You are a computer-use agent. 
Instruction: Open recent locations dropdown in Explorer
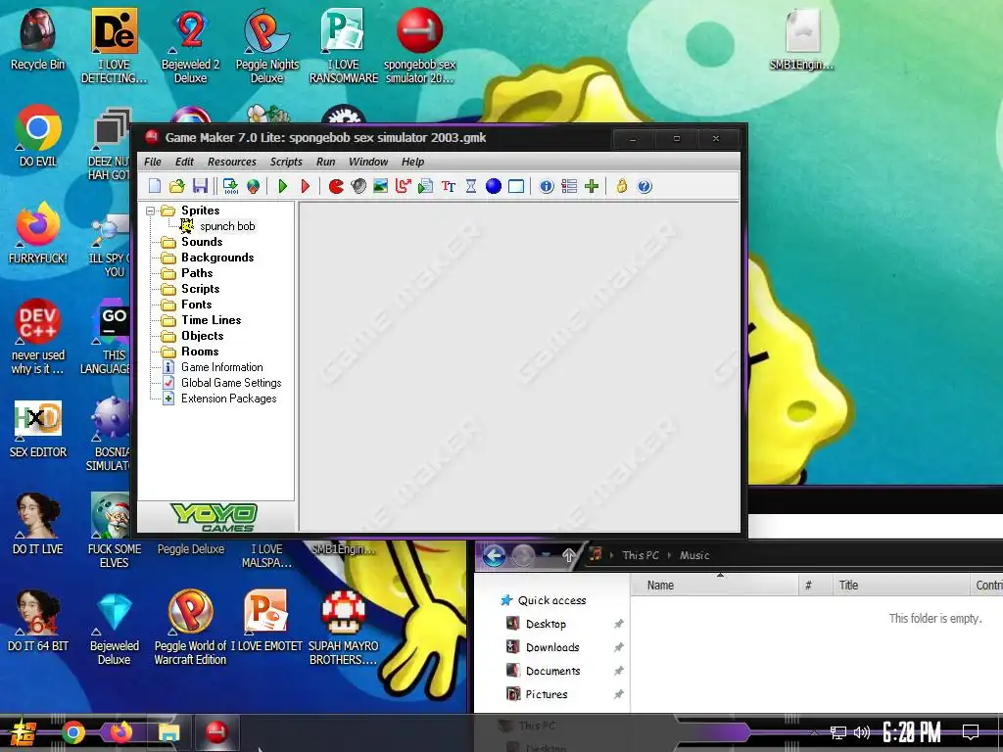[x=547, y=554]
